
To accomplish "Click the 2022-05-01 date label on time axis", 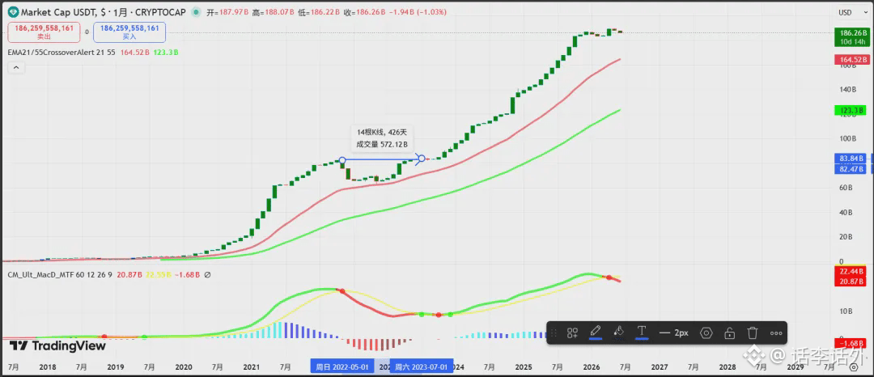I will [x=342, y=367].
